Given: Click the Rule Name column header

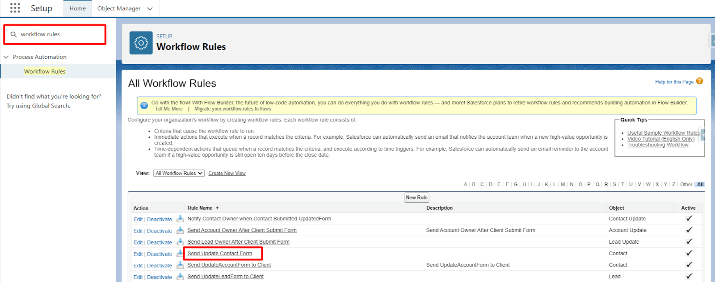Looking at the screenshot, I should click(x=200, y=208).
